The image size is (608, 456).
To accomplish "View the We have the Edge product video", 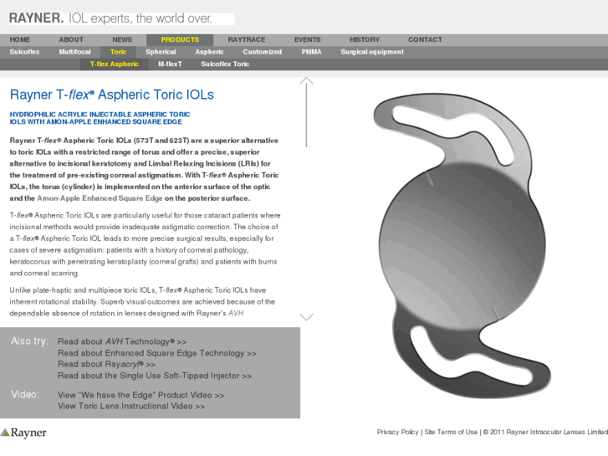I will click(141, 395).
